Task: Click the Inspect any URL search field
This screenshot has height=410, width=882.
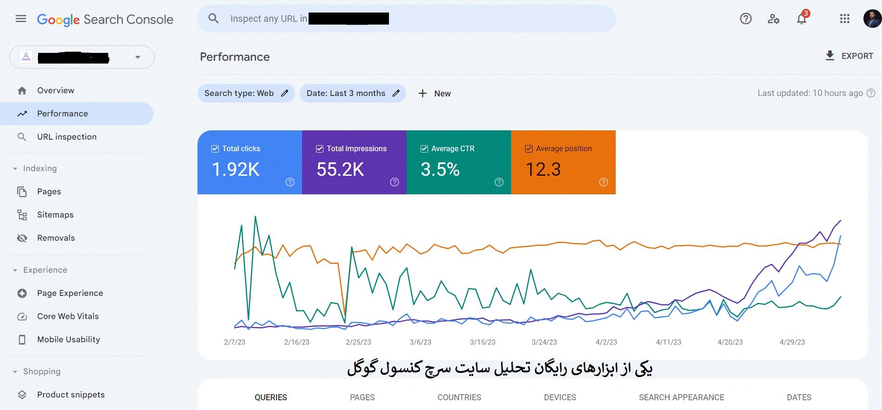Action: coord(372,19)
